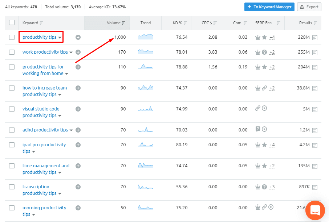Open the 'work productivity tips' keyword link
The width and height of the screenshot is (329, 222).
point(45,52)
